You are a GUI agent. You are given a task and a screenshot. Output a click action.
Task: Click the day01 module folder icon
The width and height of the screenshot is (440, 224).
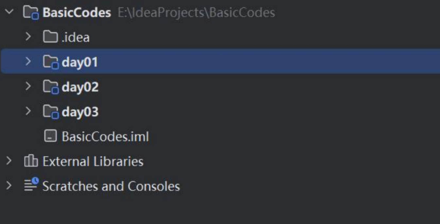point(51,62)
